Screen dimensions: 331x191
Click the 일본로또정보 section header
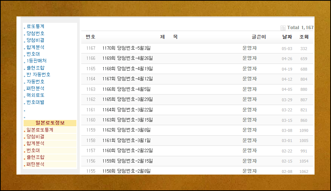(50, 123)
